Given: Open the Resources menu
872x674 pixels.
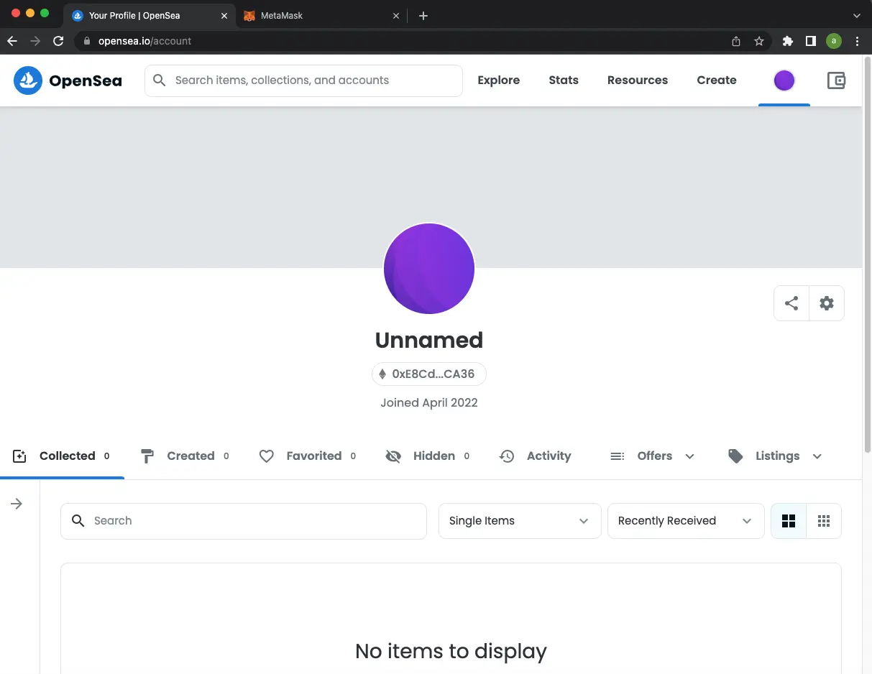Looking at the screenshot, I should (638, 80).
